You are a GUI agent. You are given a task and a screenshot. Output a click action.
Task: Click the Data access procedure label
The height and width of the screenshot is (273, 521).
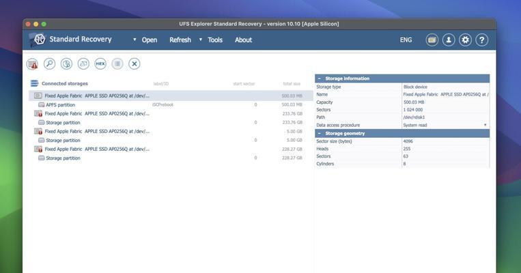coord(338,125)
